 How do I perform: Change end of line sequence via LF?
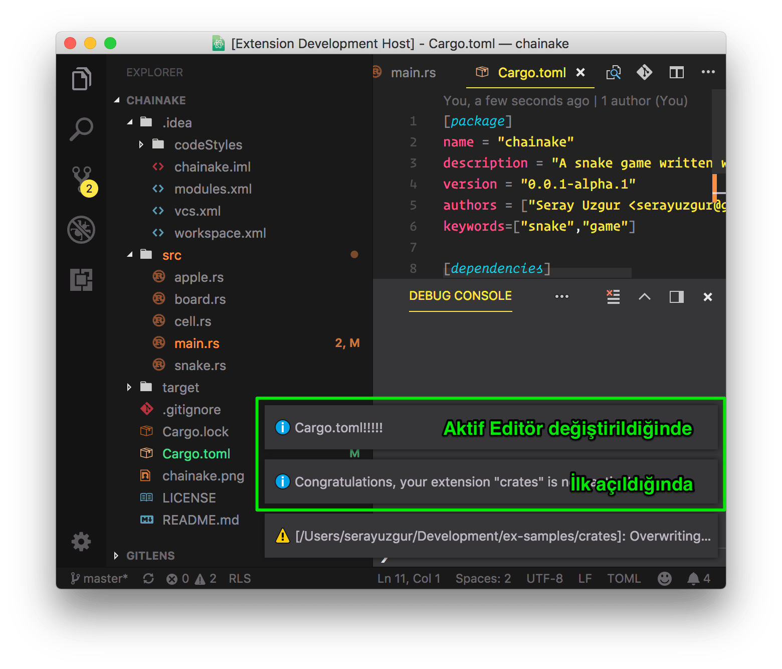tap(585, 579)
